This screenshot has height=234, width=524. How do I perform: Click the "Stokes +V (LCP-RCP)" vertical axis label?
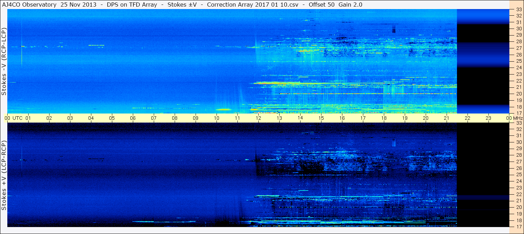[x=4, y=175]
